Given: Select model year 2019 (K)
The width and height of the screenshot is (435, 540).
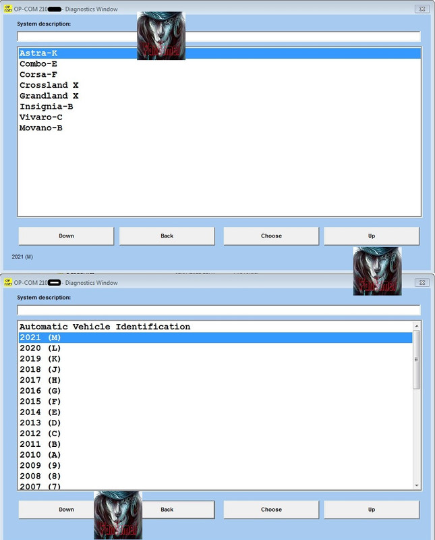Looking at the screenshot, I should 40,358.
